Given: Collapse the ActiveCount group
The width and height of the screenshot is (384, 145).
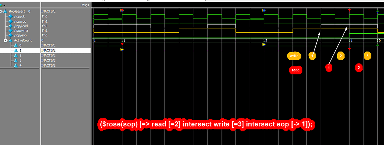Looking at the screenshot, I should (x=5, y=40).
